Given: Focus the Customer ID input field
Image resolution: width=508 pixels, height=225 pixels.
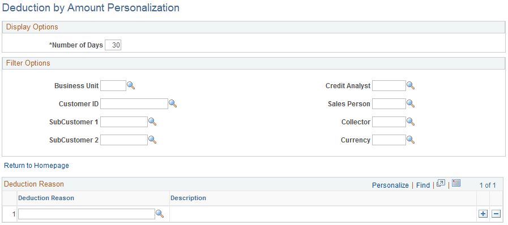Looking at the screenshot, I should click(134, 104).
